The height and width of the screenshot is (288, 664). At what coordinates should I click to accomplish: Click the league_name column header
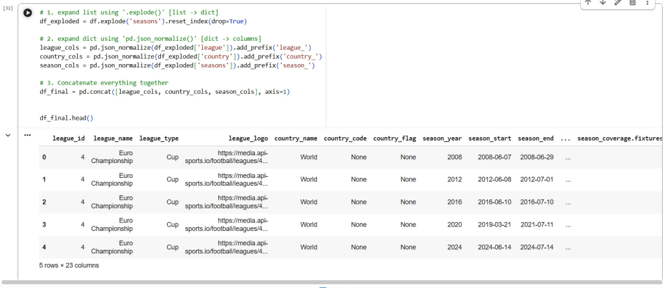[x=113, y=138]
